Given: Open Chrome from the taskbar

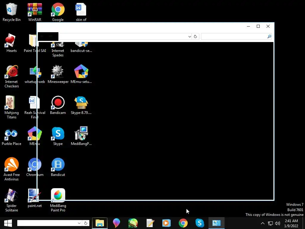Looking at the screenshot, I should pyautogui.click(x=183, y=223).
